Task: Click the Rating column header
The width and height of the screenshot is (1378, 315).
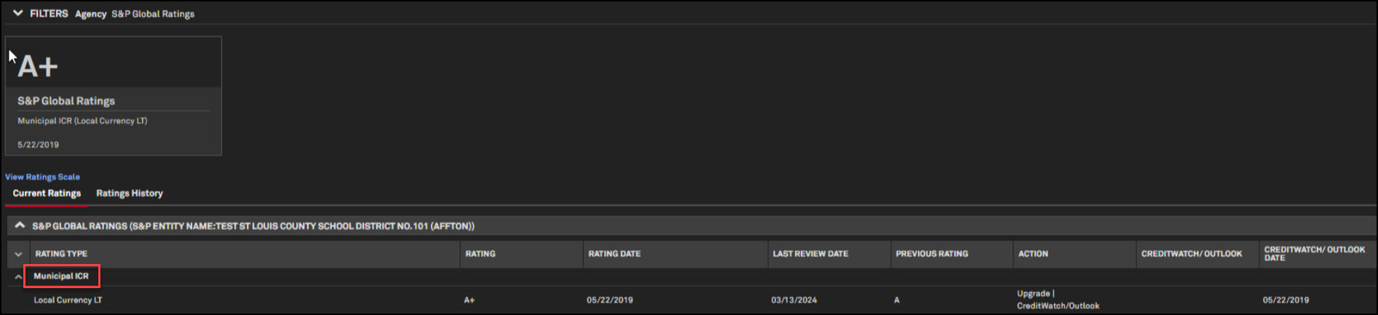Action: [480, 254]
